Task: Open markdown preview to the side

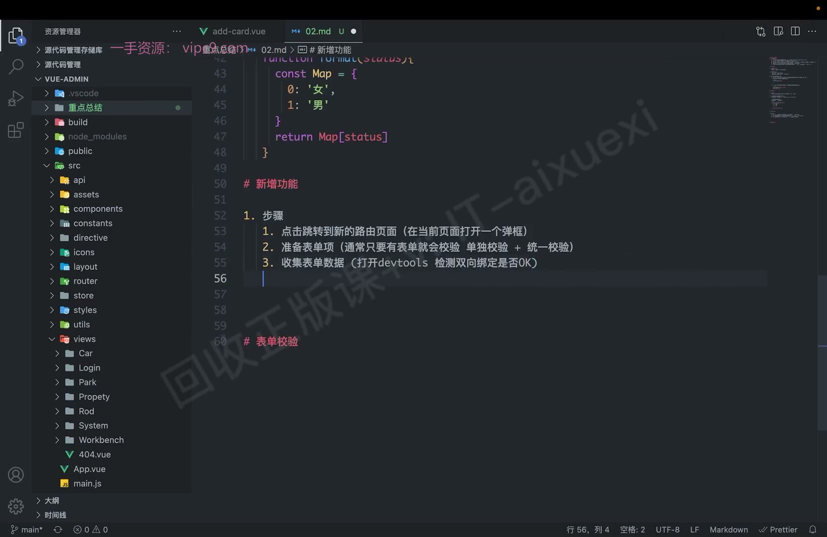Action: point(778,31)
